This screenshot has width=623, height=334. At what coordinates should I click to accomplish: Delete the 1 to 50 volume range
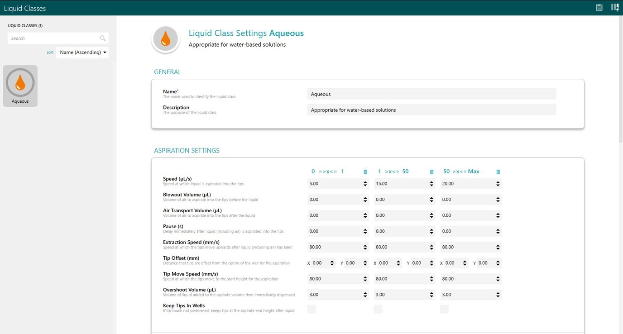click(x=431, y=172)
